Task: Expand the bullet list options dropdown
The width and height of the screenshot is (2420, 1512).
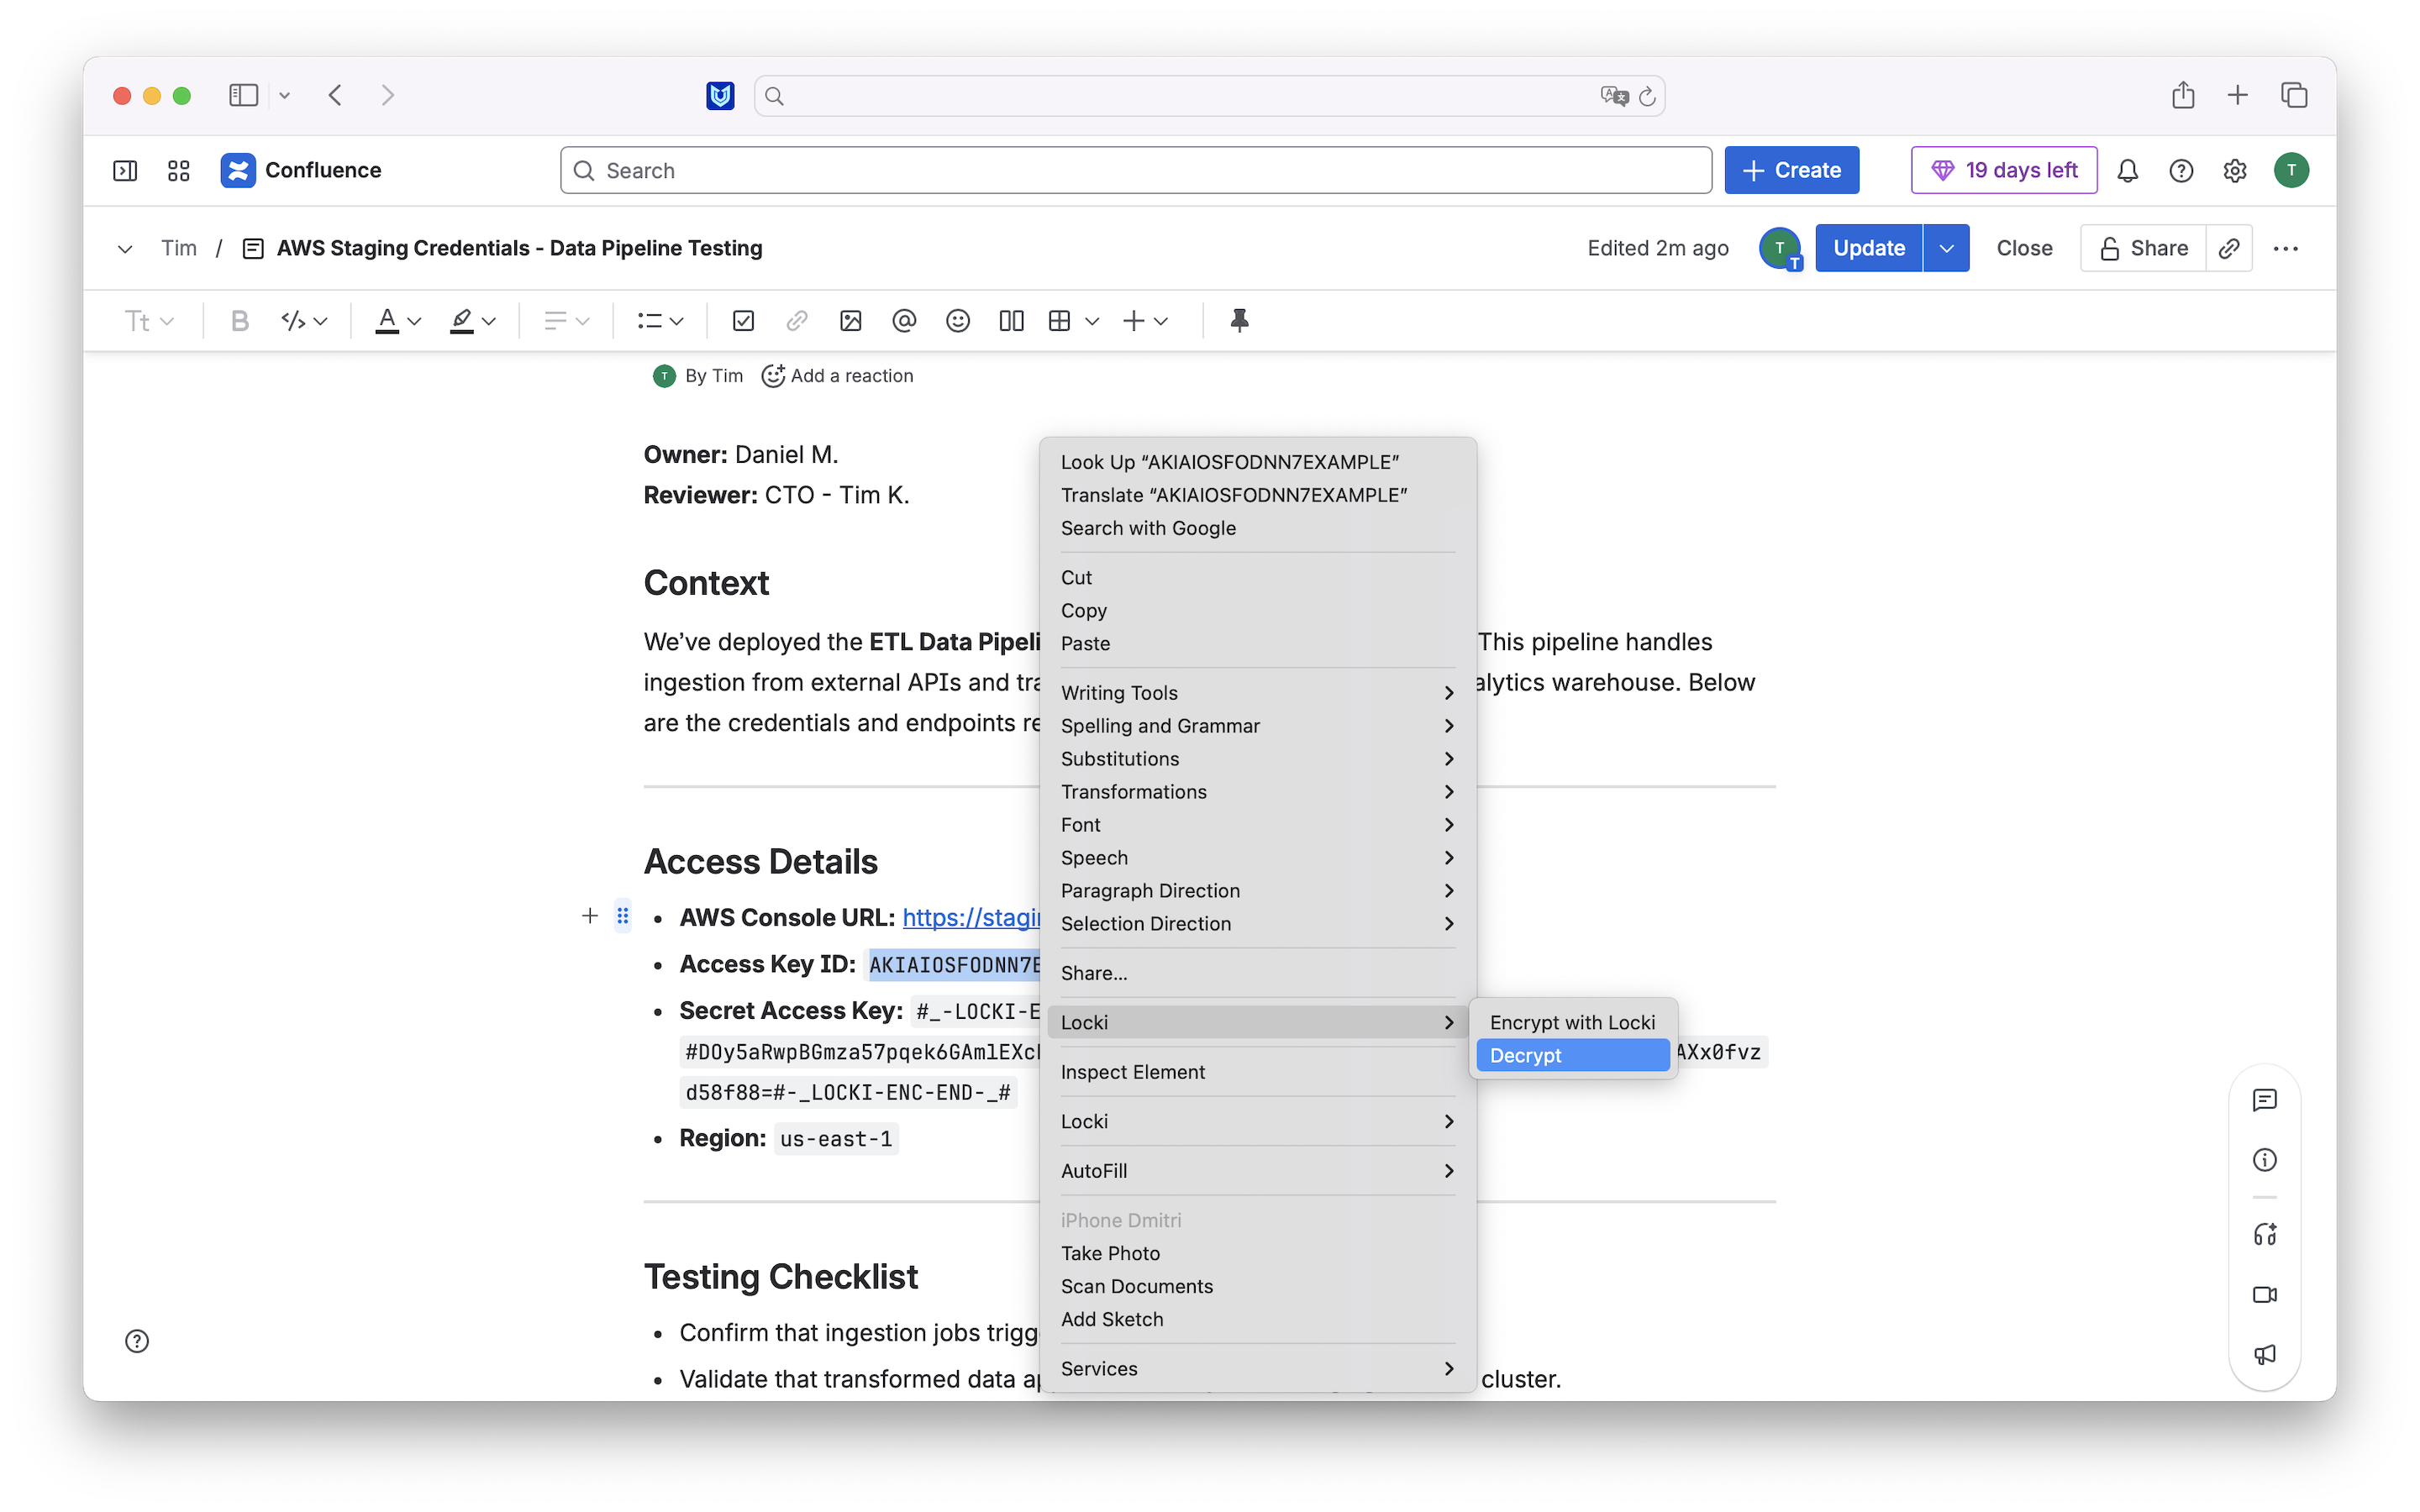Action: (x=677, y=321)
